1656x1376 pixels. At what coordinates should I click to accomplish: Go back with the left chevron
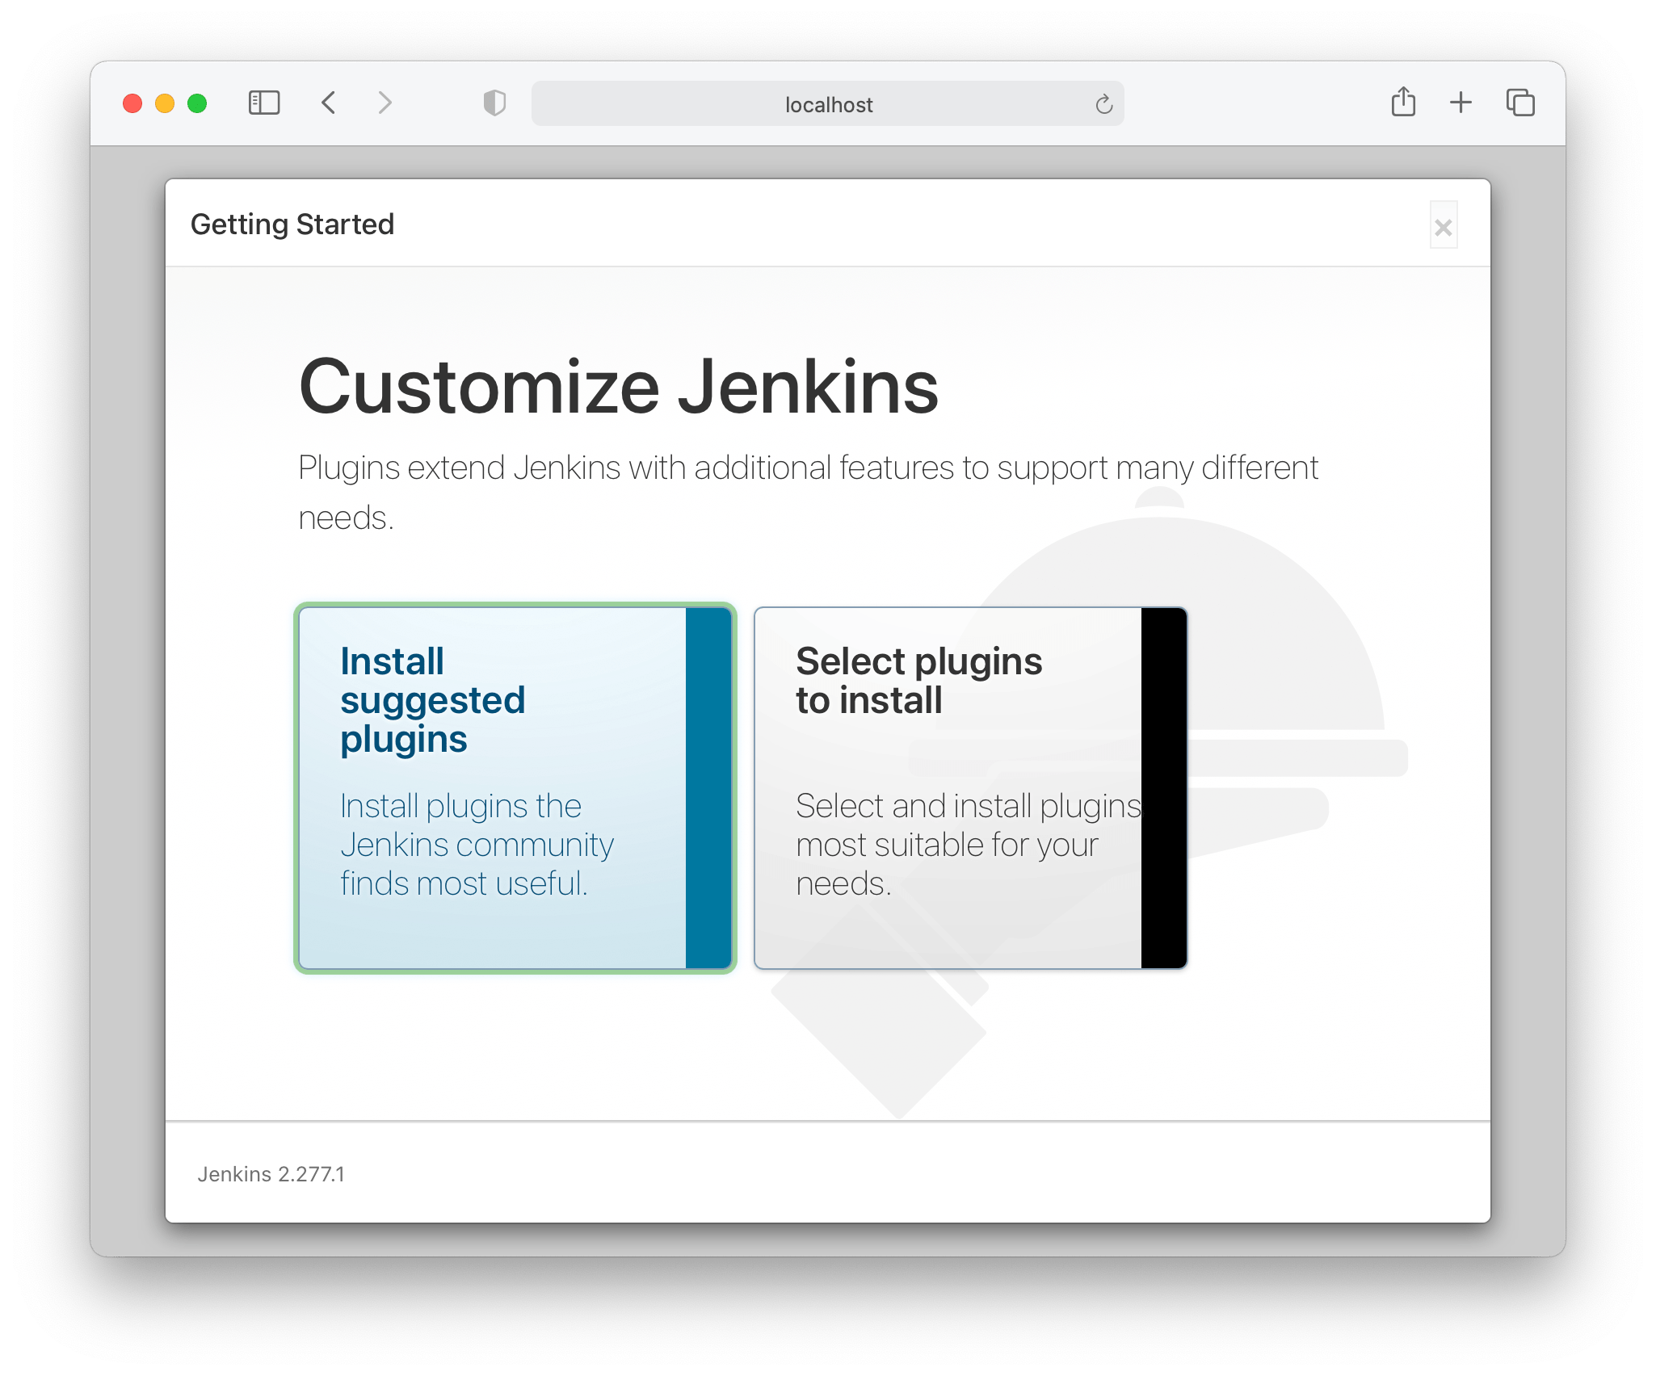[x=329, y=103]
